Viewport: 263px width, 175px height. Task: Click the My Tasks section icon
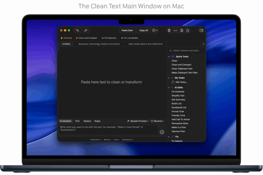coord(172,78)
